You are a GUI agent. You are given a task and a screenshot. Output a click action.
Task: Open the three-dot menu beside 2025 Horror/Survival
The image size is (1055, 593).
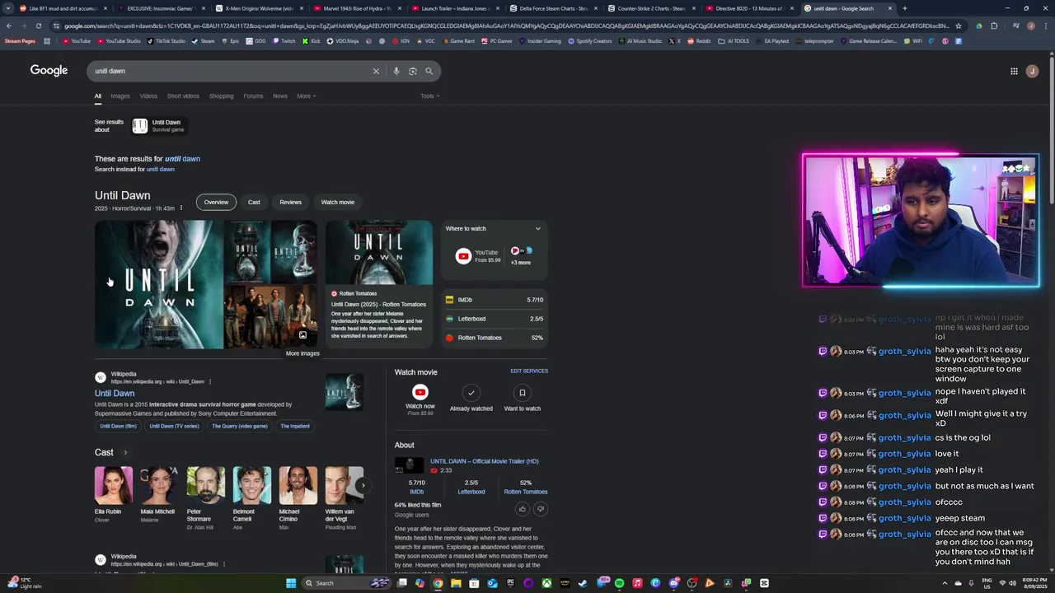(181, 208)
